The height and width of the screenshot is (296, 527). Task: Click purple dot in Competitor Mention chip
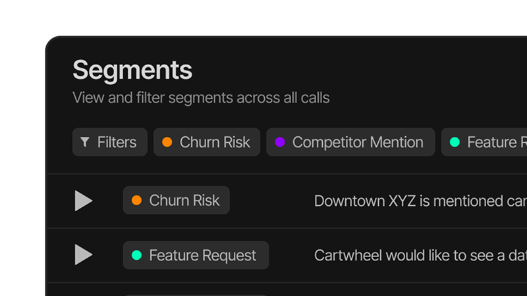click(x=280, y=142)
